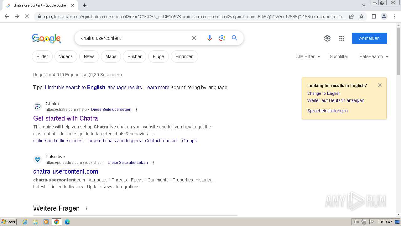
Task: Click Change to English
Action: tap(324, 93)
